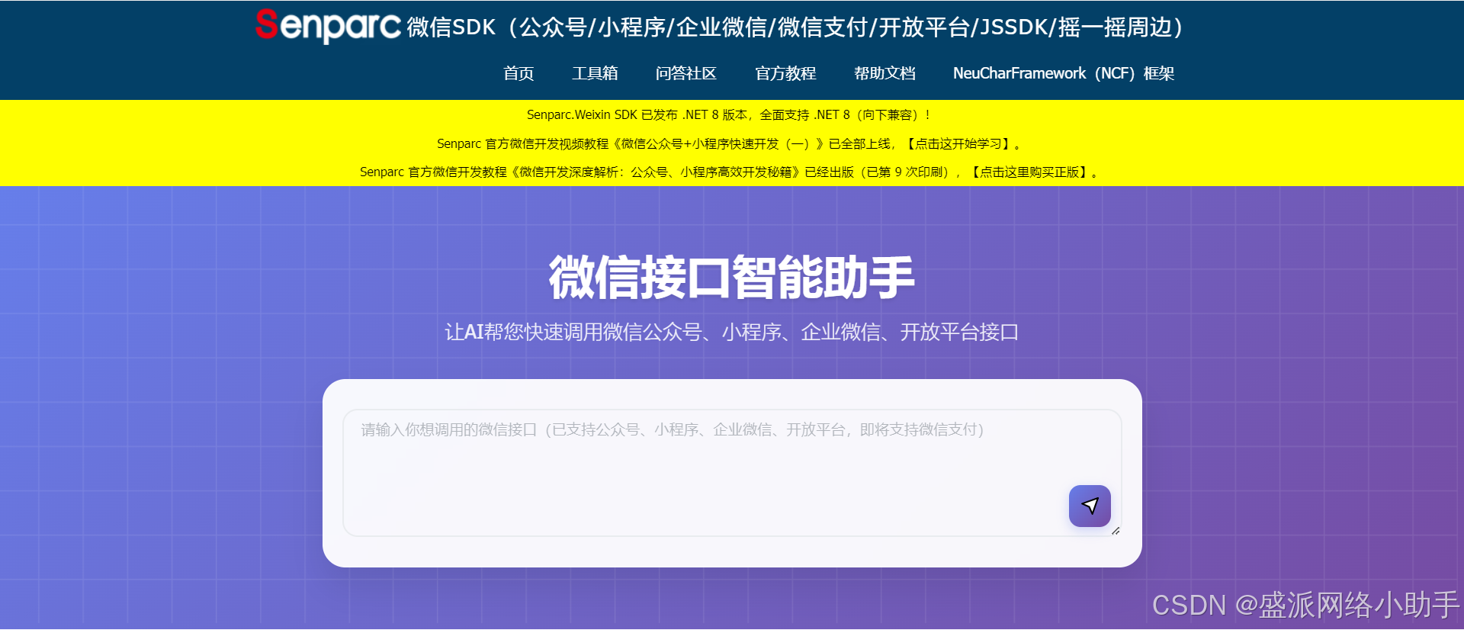Open the 工具箱 menu item

[x=595, y=73]
